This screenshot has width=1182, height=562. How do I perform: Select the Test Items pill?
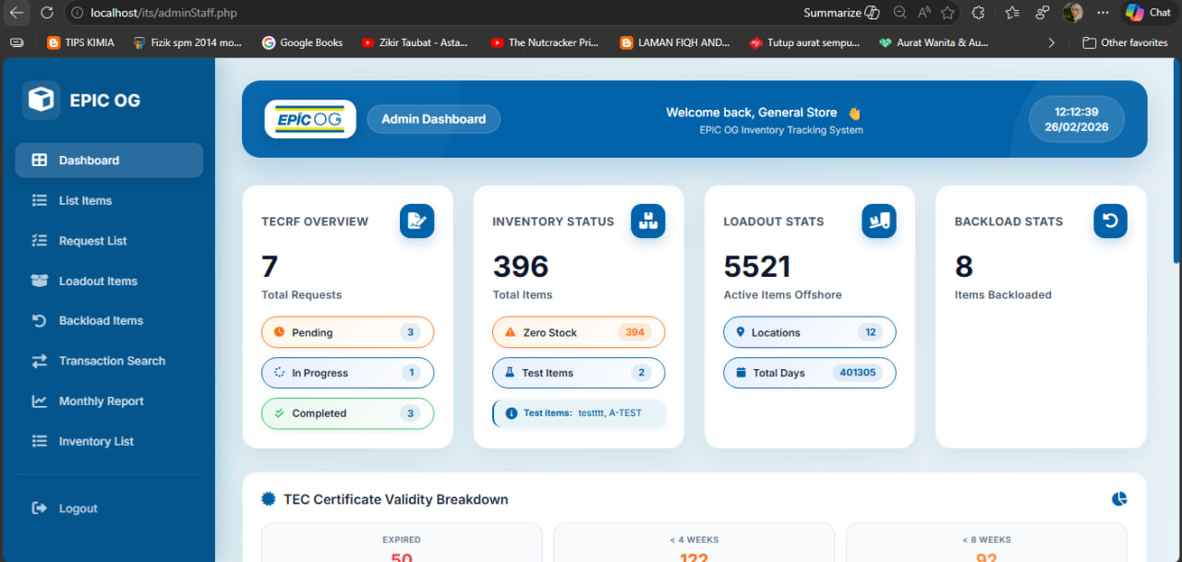click(578, 373)
